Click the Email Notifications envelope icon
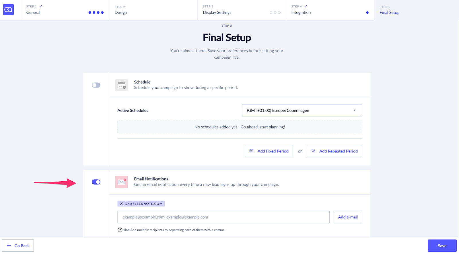Viewport: 459px width, 254px height. point(121,182)
